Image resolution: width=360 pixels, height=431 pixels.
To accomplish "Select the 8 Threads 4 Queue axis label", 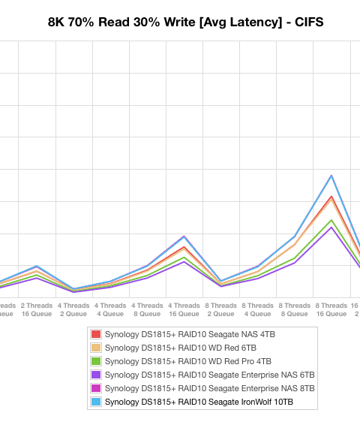I will click(257, 310).
